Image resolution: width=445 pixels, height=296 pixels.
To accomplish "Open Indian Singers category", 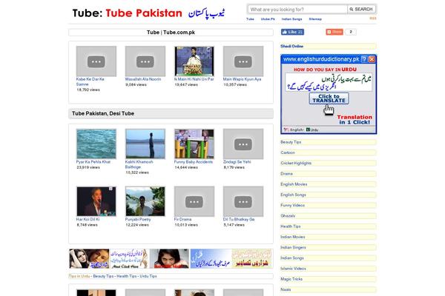I will tap(293, 247).
